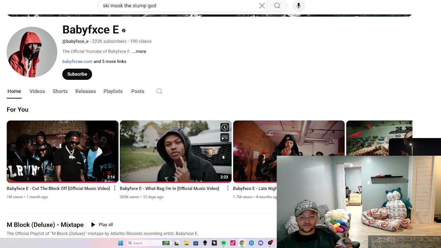Screen dimensions: 441x248
Task: Open OBS Studio from the taskbar
Action: tap(270, 243)
